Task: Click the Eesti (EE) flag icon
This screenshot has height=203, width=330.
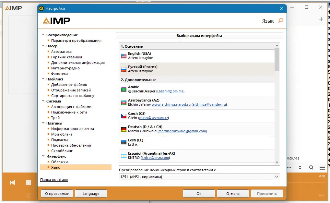Action: [124, 142]
